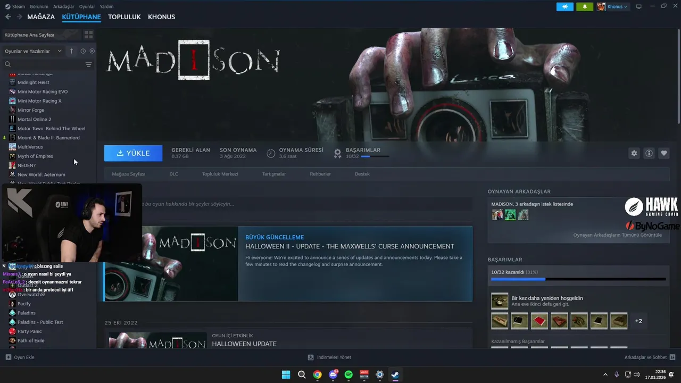This screenshot has height=383, width=681.
Task: Select Mount & Blade II: Bannerlord
Action: [x=48, y=138]
